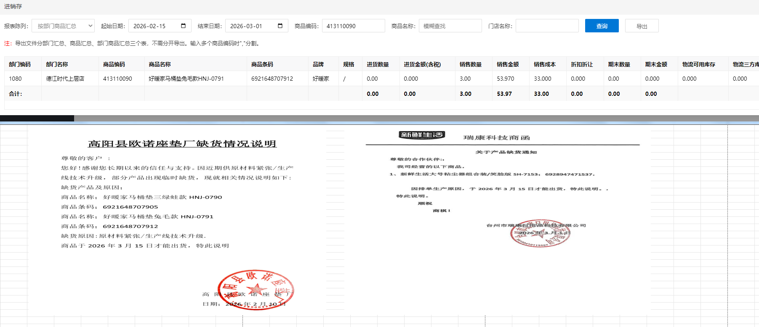Screen dimensions: 759x327
Task: Click the horizontal scrollbar thumb below the table
Action: pyautogui.click(x=37, y=119)
